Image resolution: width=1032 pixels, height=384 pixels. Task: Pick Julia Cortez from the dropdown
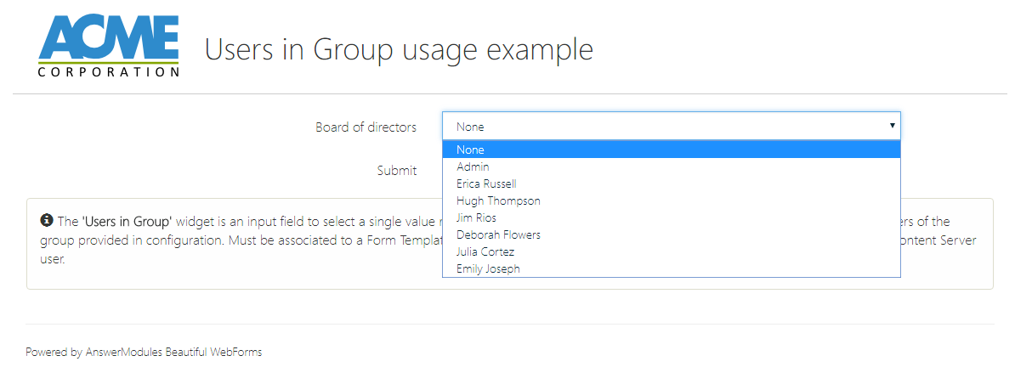click(485, 251)
